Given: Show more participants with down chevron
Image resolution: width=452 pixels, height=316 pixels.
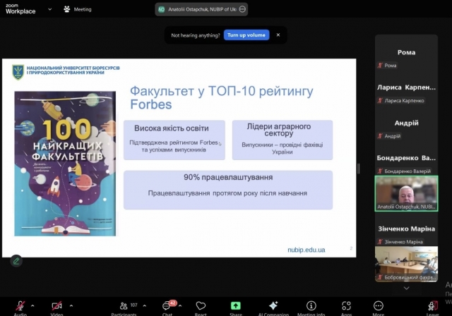Looking at the screenshot, I should pos(406,288).
